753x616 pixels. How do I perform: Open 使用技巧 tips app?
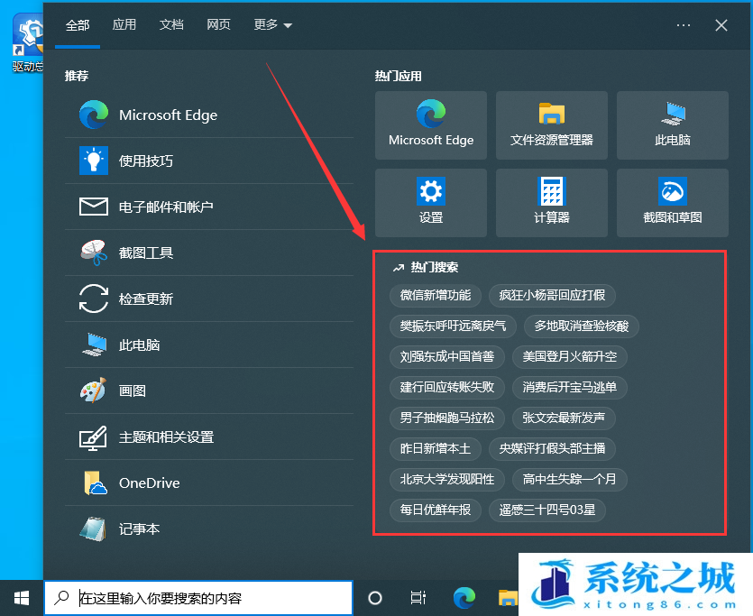[x=146, y=161]
